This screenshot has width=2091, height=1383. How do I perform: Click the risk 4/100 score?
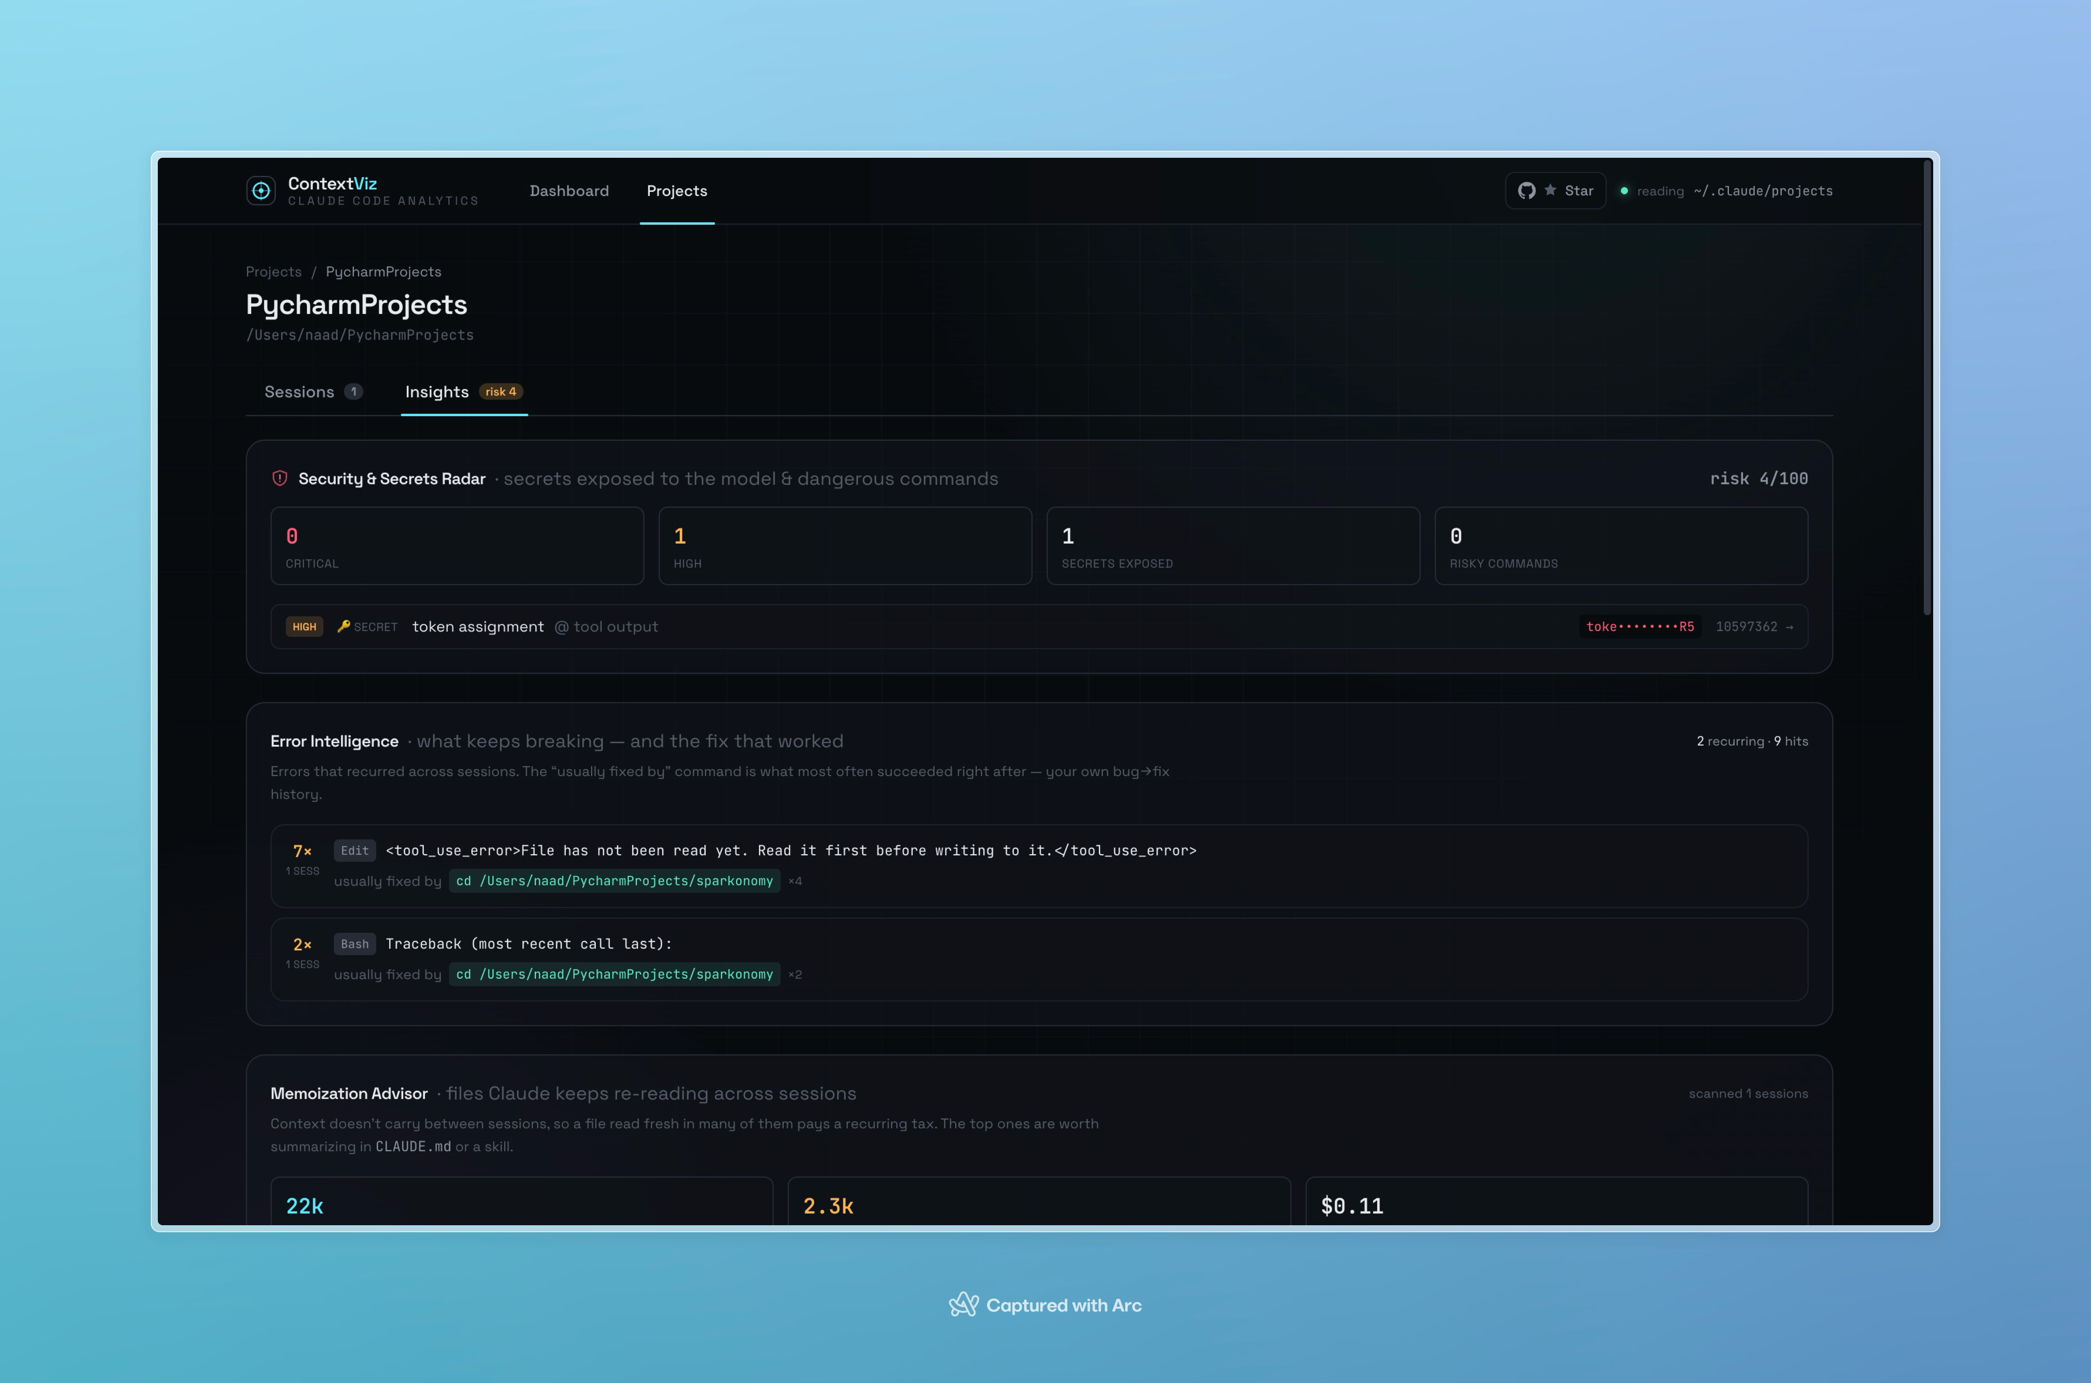point(1759,478)
